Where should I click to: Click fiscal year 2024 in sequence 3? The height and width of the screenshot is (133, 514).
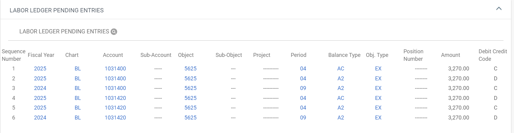click(x=40, y=88)
